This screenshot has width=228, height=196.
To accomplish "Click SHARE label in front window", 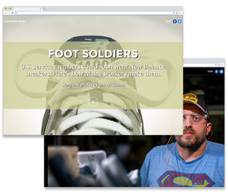I will [169, 21].
